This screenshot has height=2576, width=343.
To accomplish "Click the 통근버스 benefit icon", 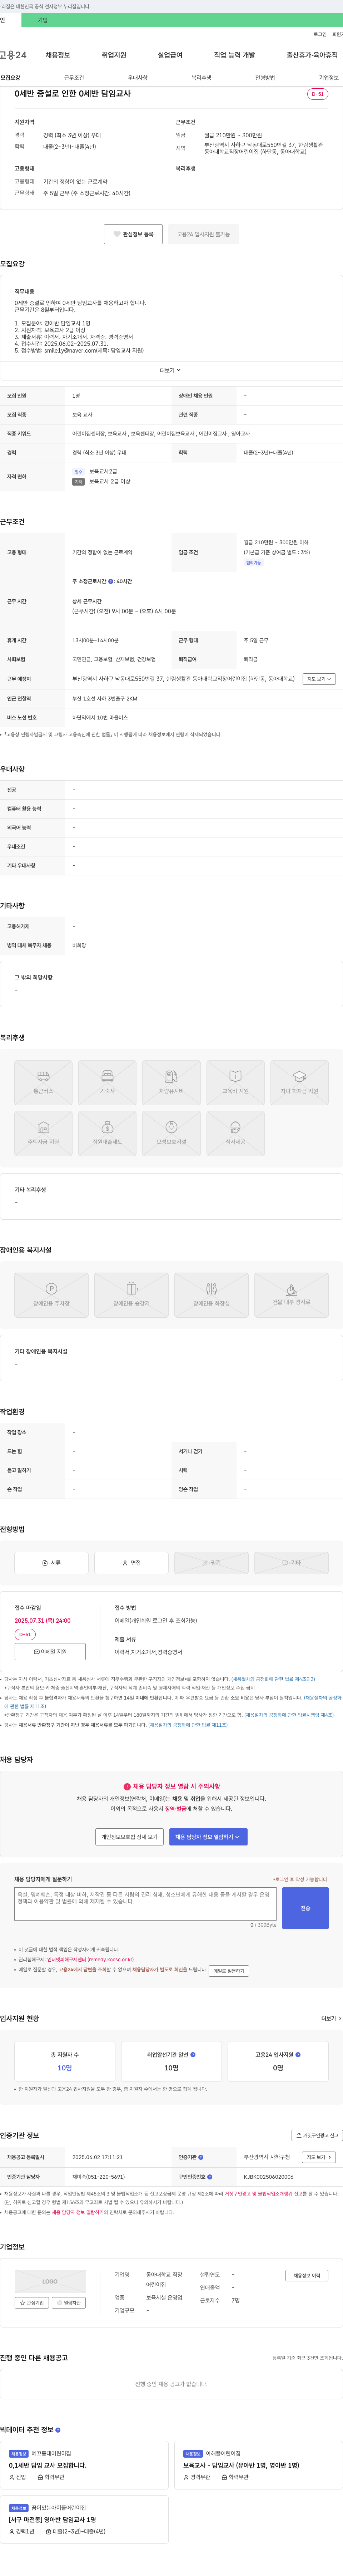I will (43, 1083).
